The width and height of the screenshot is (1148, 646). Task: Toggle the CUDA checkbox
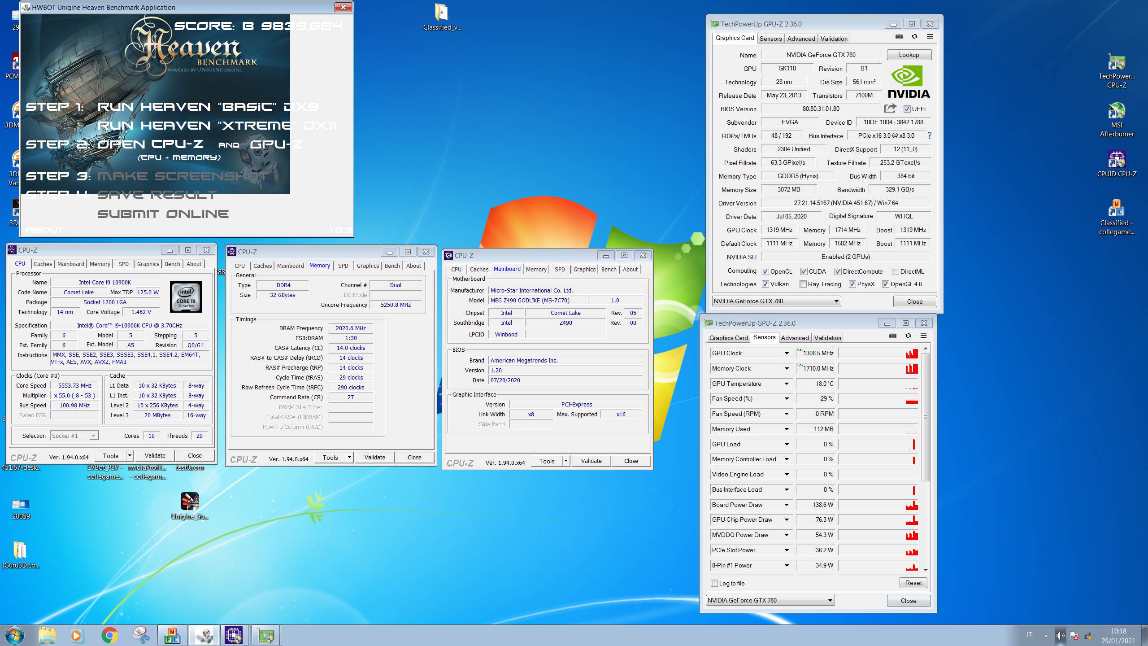[804, 271]
